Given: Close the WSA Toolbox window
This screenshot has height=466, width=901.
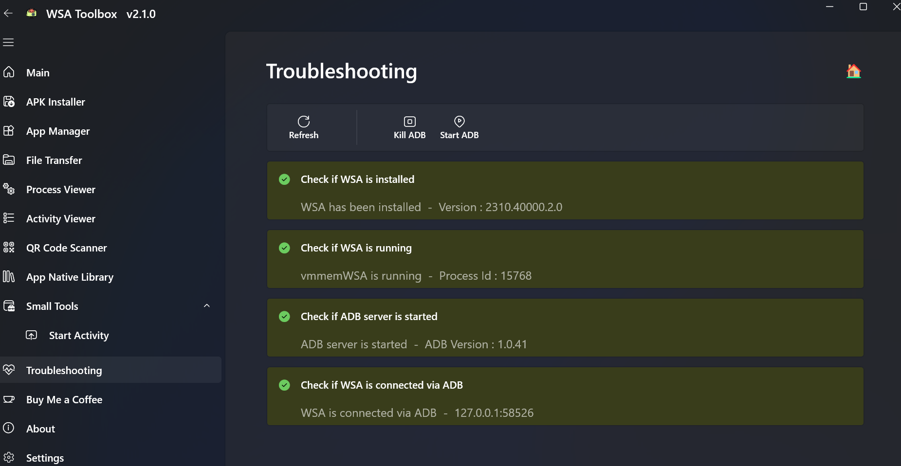Looking at the screenshot, I should coord(896,7).
